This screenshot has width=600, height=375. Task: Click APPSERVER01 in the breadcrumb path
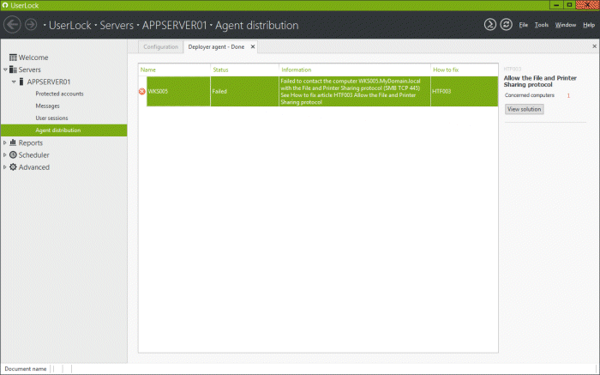tap(175, 25)
